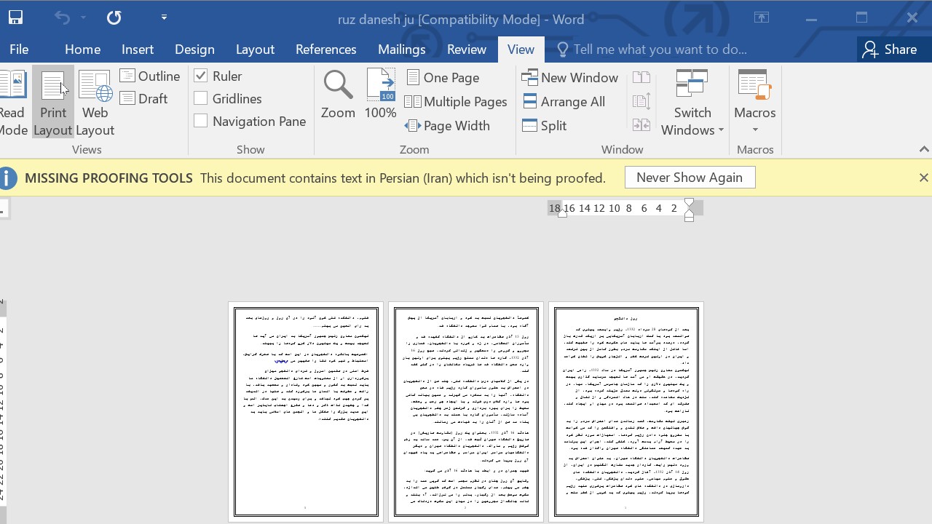This screenshot has height=524, width=932.
Task: Switch to the References tab
Action: pos(325,49)
